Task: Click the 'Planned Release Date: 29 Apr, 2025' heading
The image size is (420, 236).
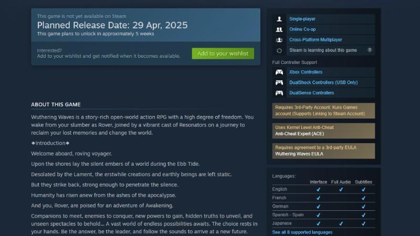Action: [x=112, y=25]
